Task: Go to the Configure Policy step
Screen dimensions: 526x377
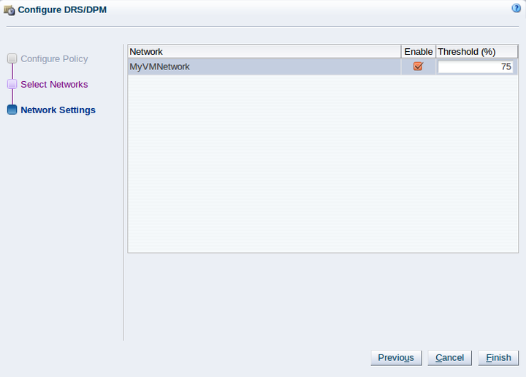Action: (x=54, y=58)
